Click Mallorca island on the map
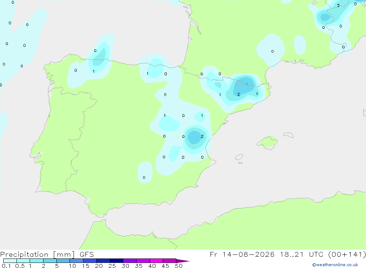 tap(268, 142)
